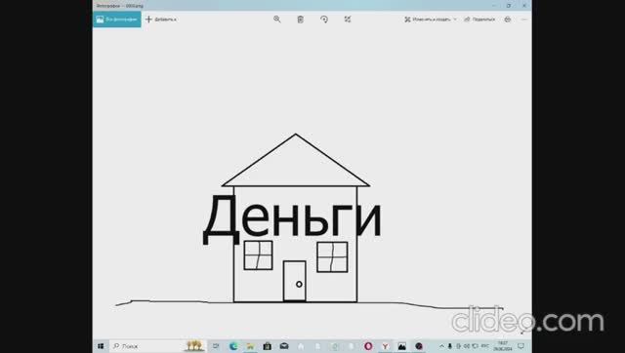Viewport: 625px width, 353px height.
Task: Expand the hidden system tray icons
Action: 441,346
